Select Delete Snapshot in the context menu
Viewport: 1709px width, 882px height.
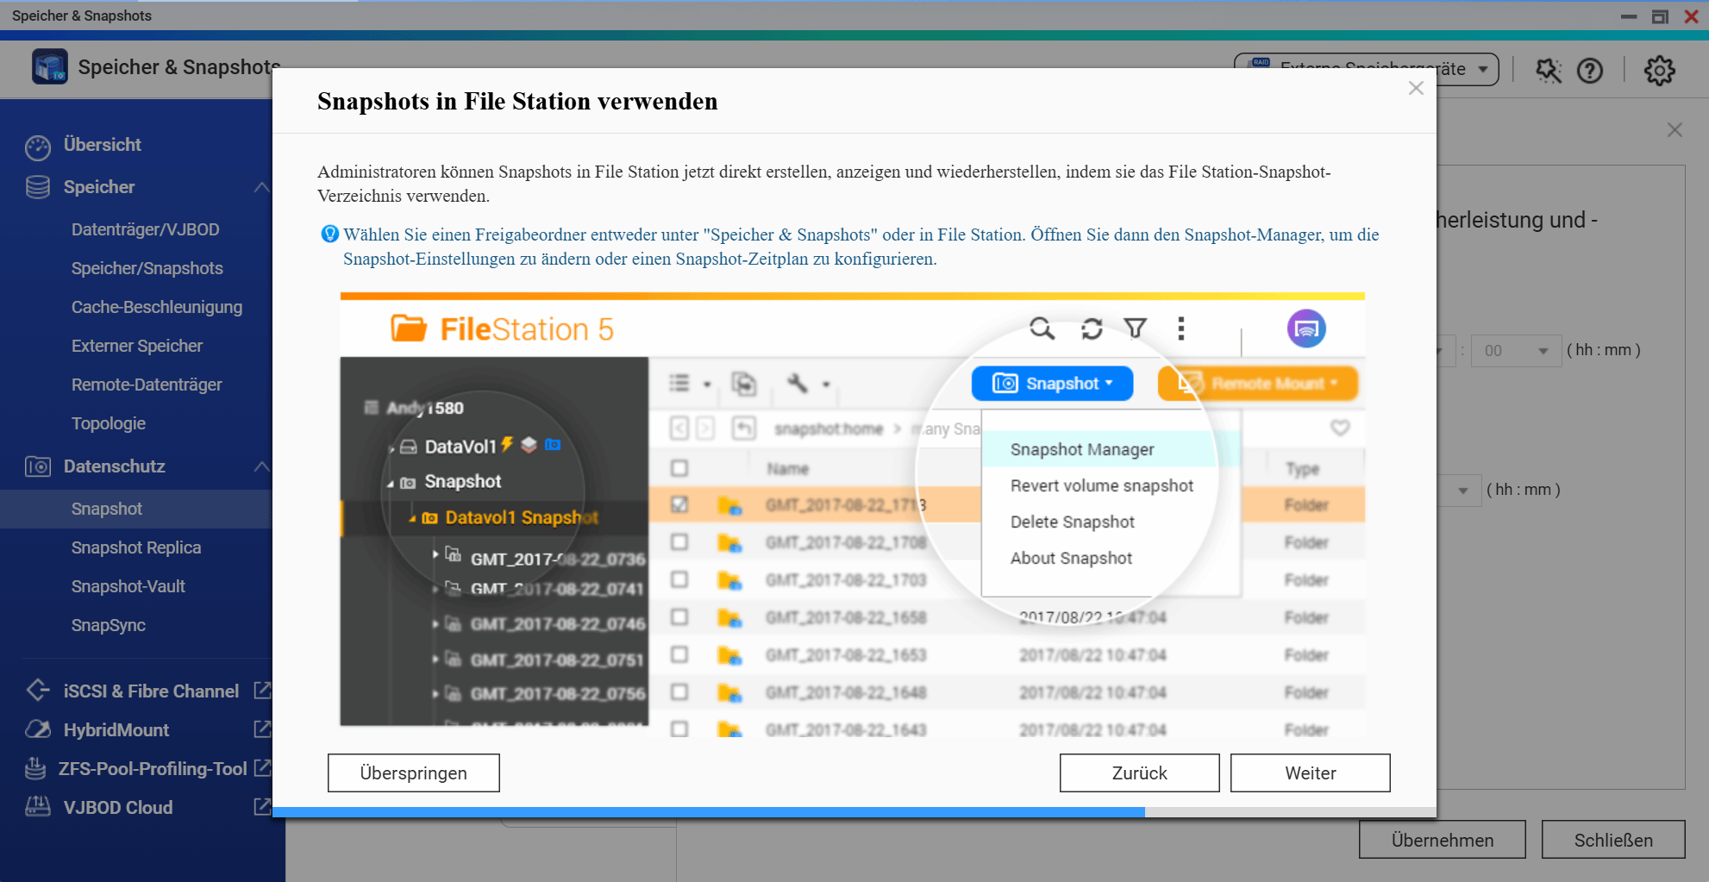1071,522
